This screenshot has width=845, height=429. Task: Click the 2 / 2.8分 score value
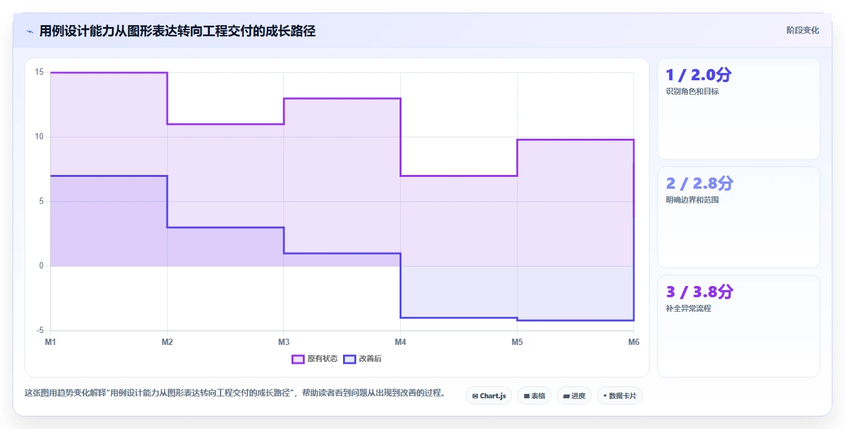coord(700,183)
